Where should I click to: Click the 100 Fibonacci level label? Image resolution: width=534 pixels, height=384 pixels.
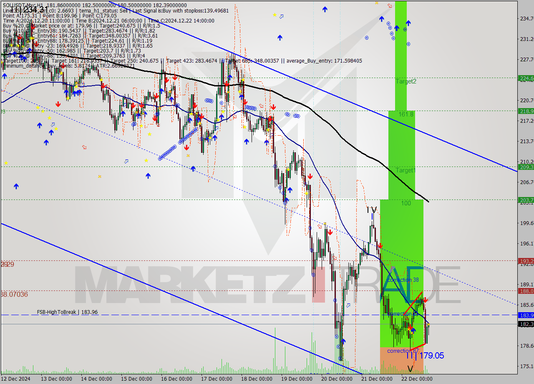tap(406, 203)
